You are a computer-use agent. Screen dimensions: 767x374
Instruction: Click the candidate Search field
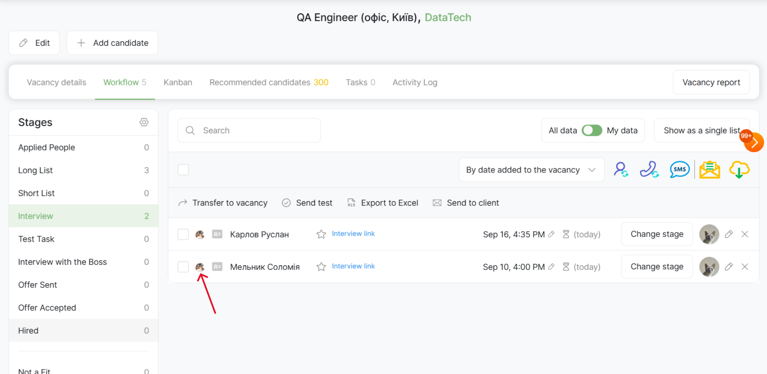pos(249,130)
